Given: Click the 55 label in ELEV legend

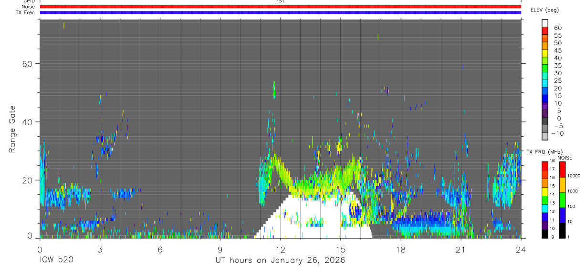Looking at the screenshot, I should 557,36.
